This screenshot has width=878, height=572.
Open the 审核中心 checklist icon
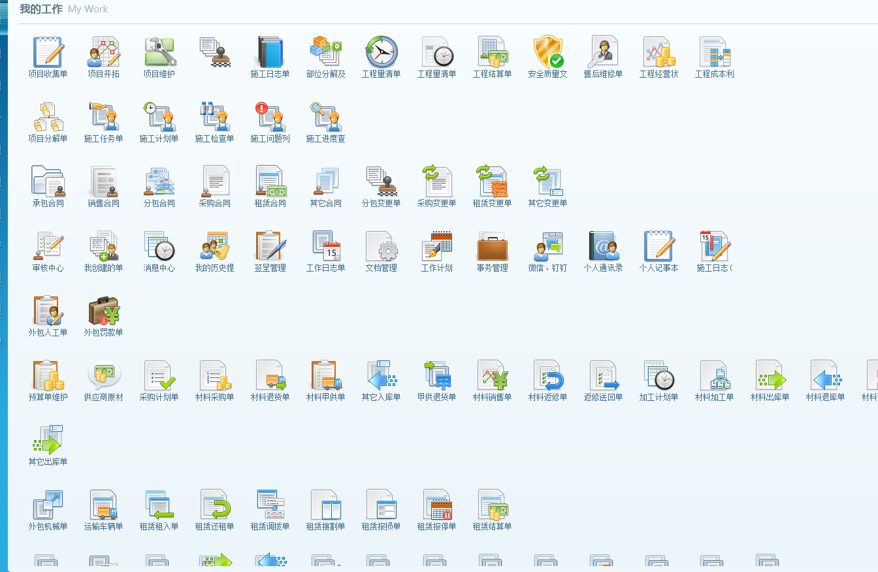pos(48,246)
